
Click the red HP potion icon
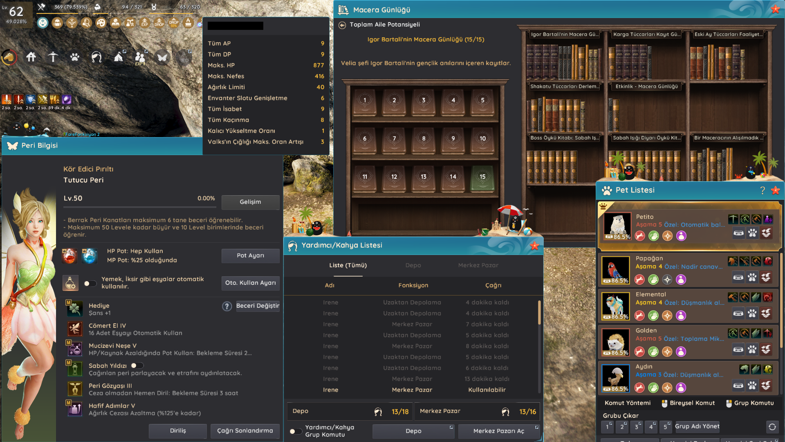point(69,256)
